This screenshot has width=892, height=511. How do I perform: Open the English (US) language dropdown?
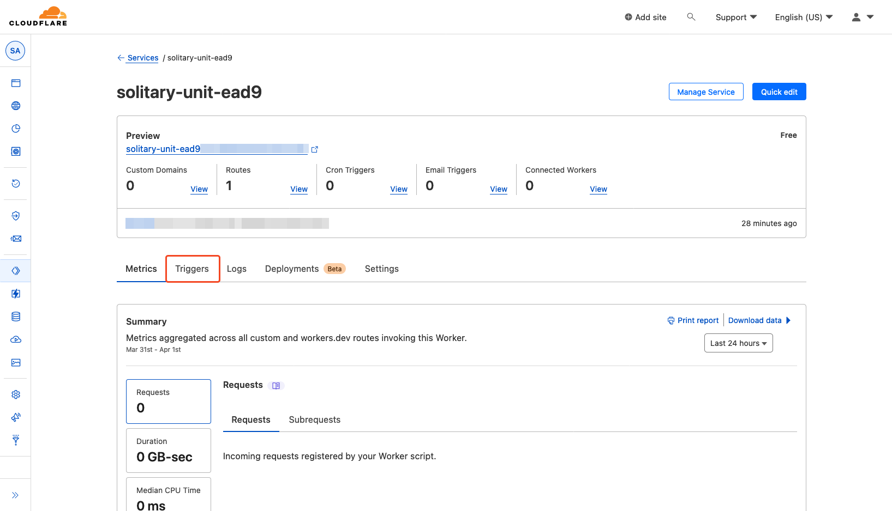[803, 17]
